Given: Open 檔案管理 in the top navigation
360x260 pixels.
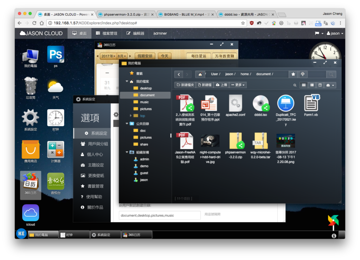Looking at the screenshot, I should pyautogui.click(x=106, y=33).
